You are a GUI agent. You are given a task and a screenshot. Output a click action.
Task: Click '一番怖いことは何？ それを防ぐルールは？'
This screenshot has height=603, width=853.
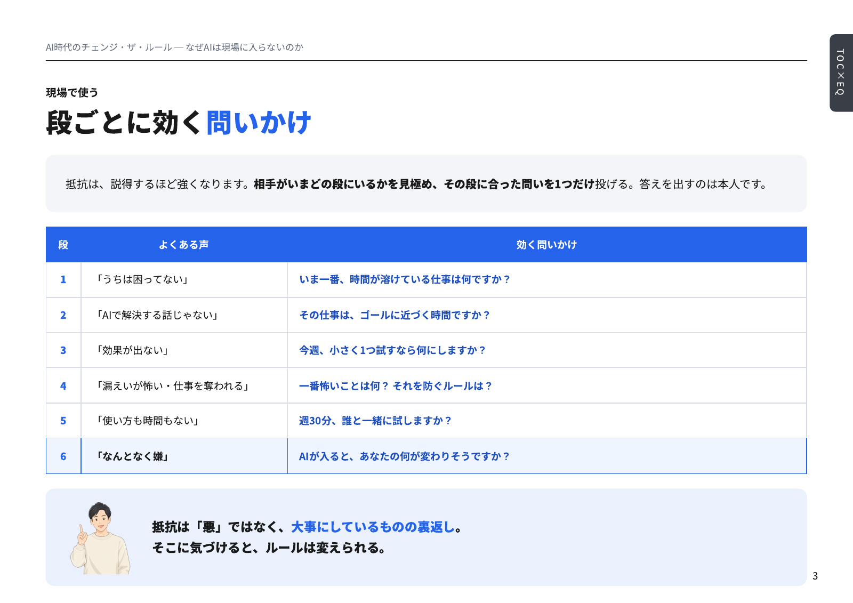click(x=396, y=386)
